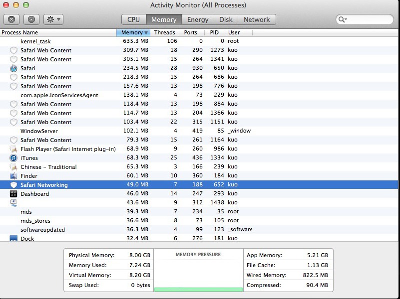
Task: Select the mds process name
Action: point(26,212)
